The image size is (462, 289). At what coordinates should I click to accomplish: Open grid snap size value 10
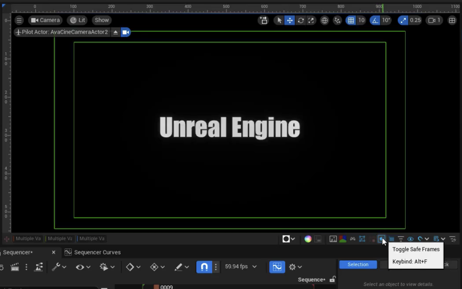(x=361, y=20)
